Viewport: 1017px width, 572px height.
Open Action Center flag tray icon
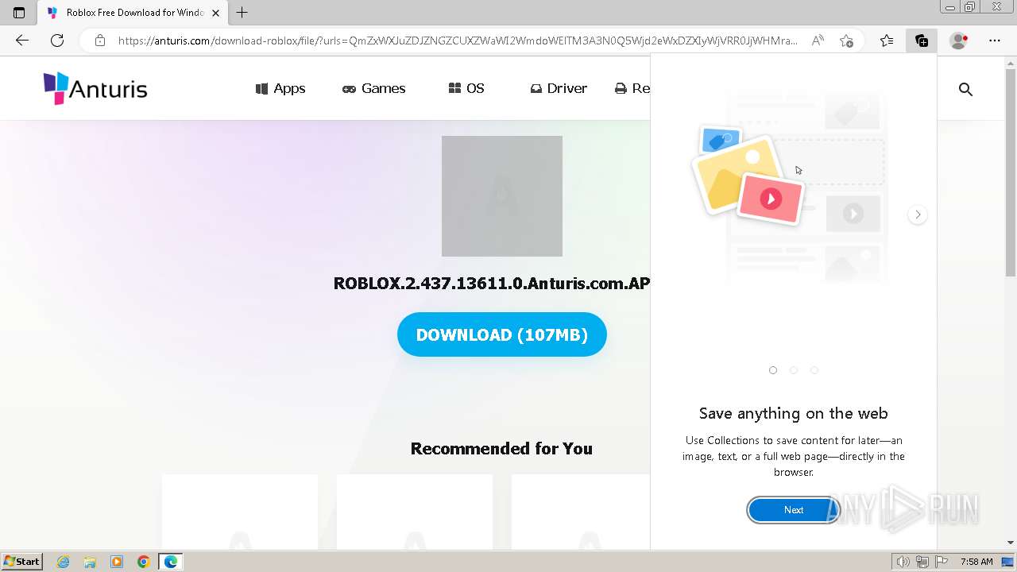tap(942, 562)
